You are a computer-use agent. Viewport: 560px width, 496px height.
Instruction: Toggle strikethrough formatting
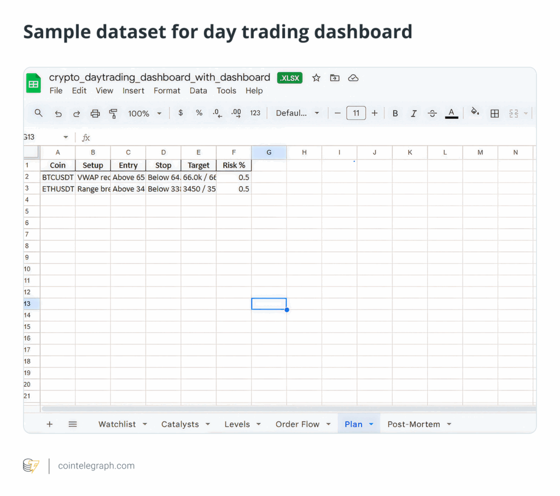432,113
